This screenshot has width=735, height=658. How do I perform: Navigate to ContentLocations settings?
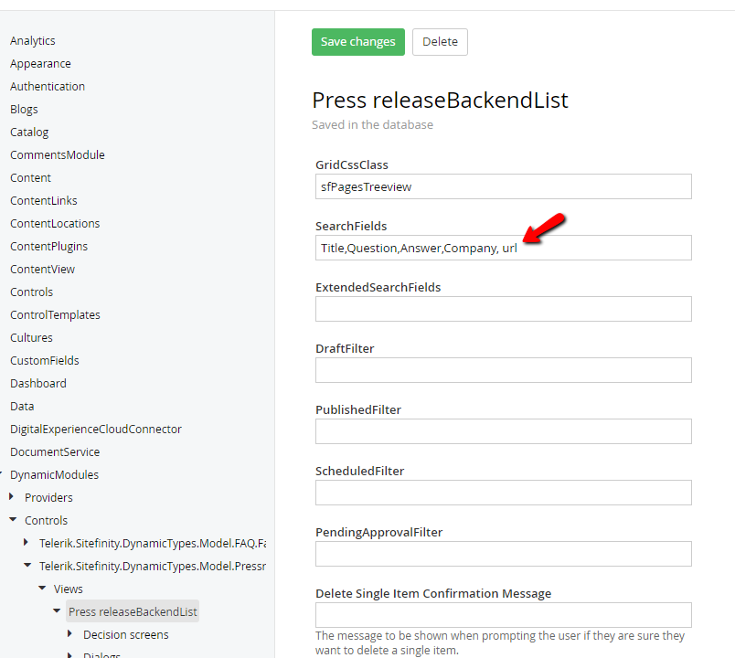(x=55, y=224)
